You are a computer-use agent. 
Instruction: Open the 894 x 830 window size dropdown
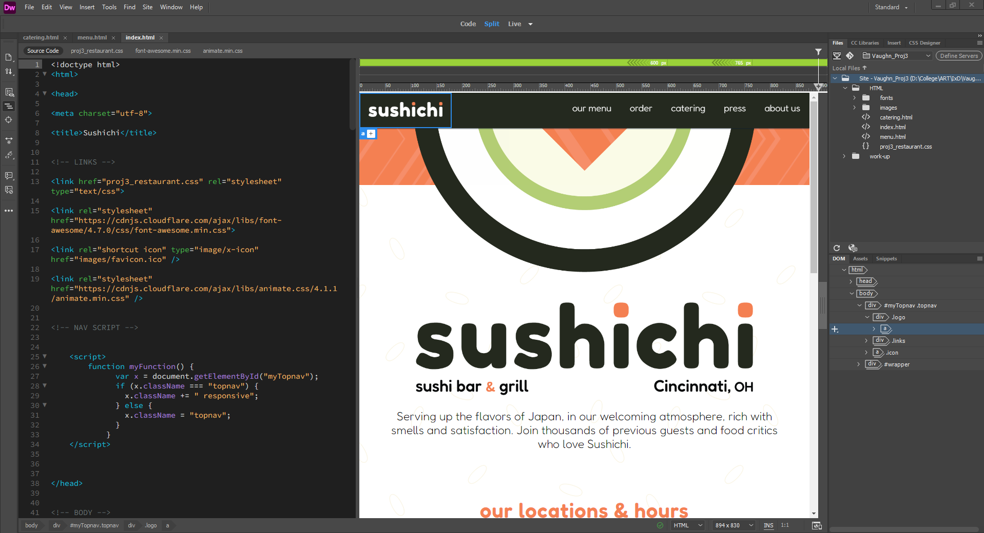[x=734, y=525]
